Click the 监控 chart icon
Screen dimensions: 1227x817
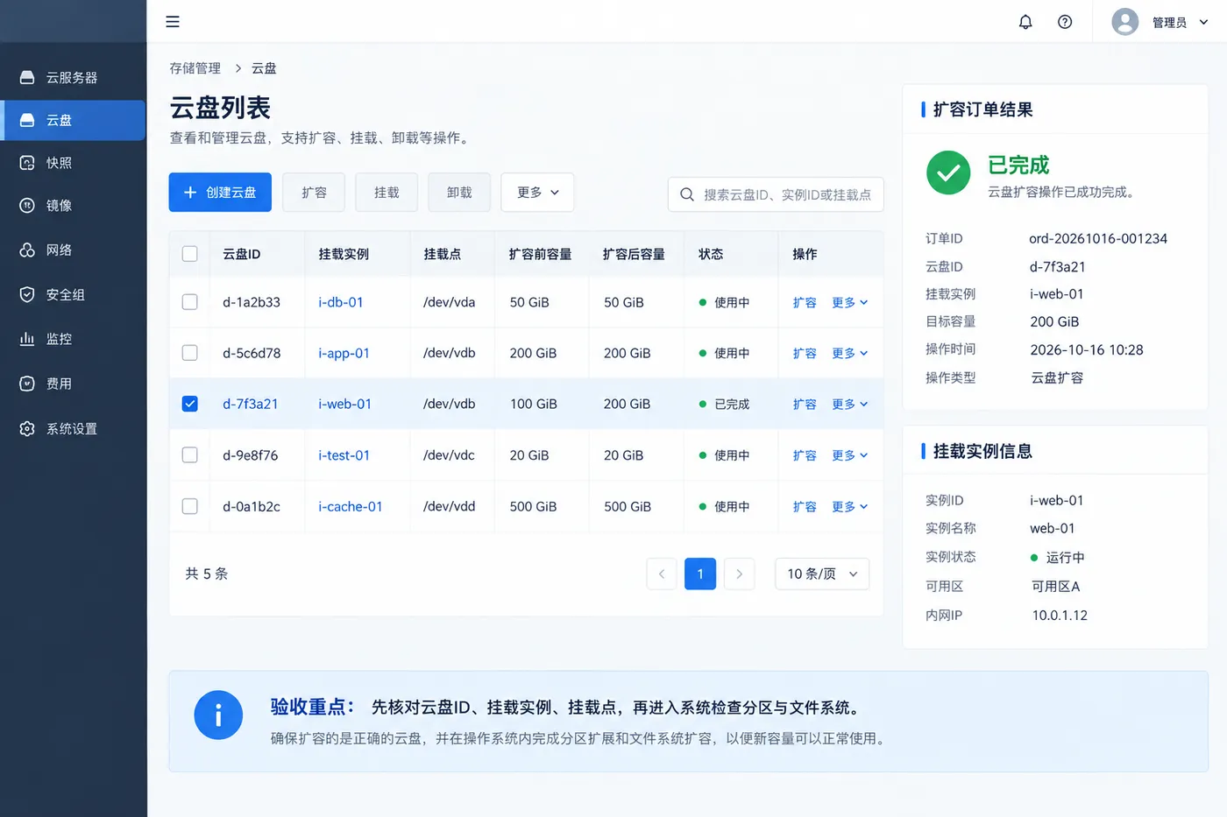tap(27, 339)
